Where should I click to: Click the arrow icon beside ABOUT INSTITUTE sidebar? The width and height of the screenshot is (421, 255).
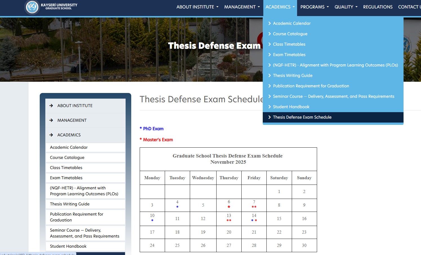pos(51,106)
